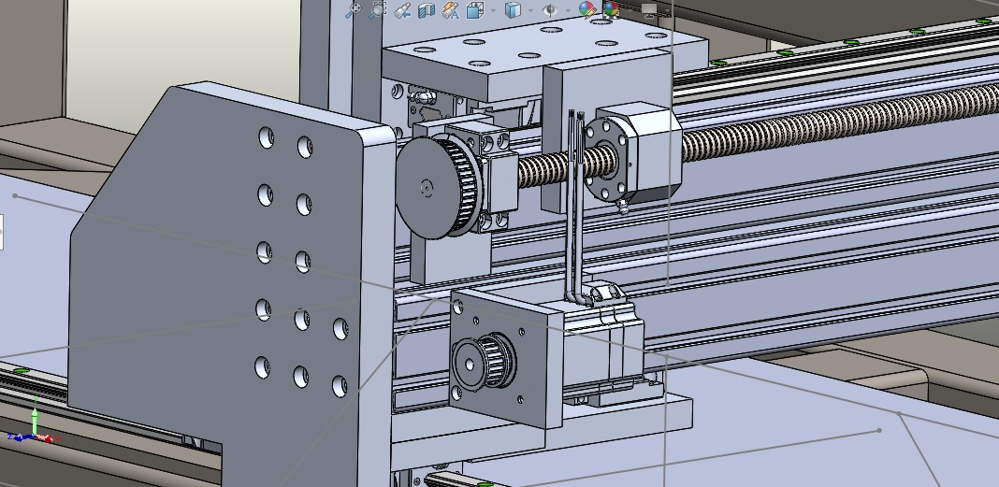Image resolution: width=999 pixels, height=487 pixels.
Task: Open View Settings monitor icon
Action: pyautogui.click(x=648, y=10)
